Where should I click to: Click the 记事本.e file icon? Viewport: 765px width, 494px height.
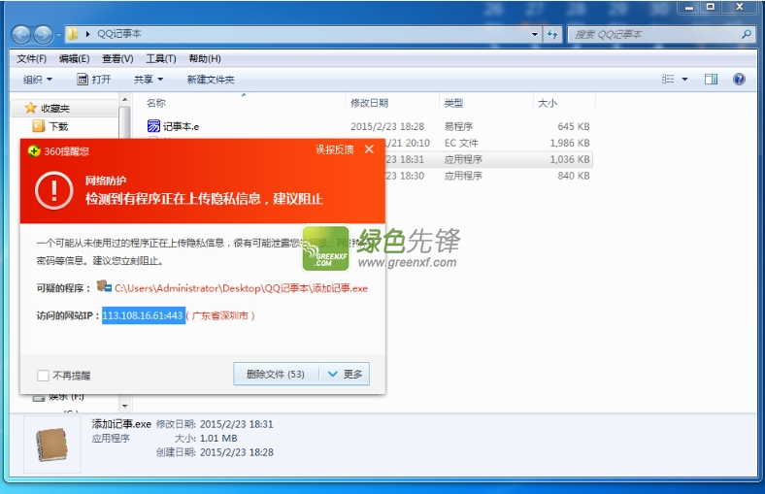click(153, 126)
